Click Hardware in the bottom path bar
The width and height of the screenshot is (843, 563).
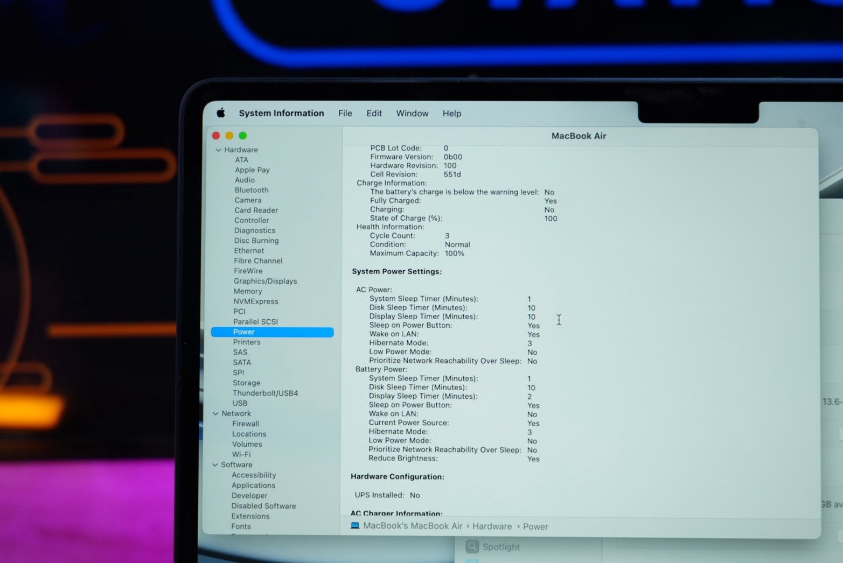click(492, 526)
